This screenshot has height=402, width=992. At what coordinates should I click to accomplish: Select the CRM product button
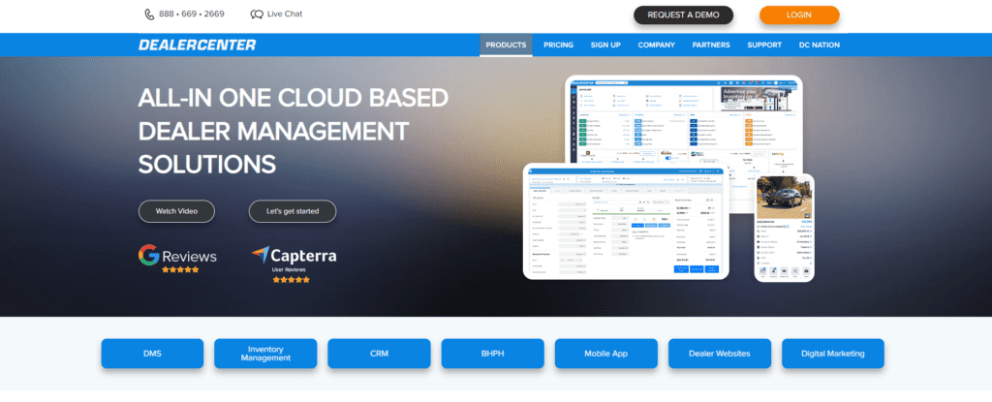(379, 354)
